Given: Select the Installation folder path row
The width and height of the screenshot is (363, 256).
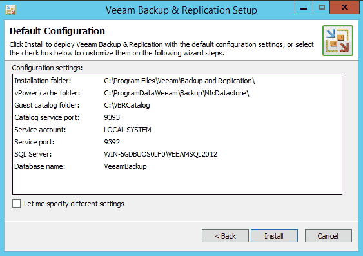Looking at the screenshot, I should [177, 81].
